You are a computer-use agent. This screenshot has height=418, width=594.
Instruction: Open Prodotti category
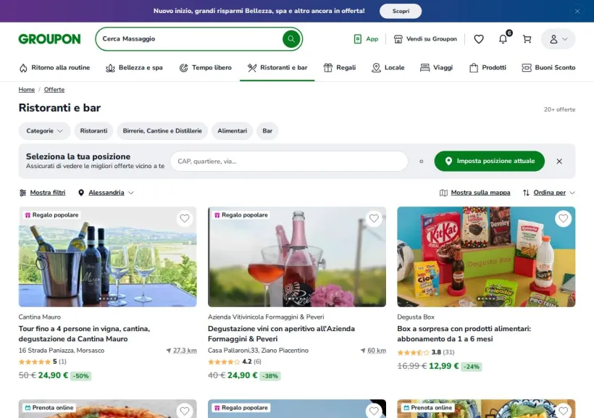click(488, 68)
